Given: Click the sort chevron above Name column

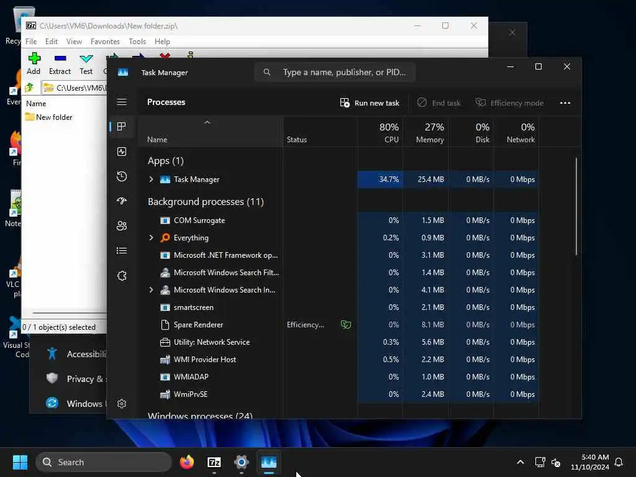Looking at the screenshot, I should pyautogui.click(x=207, y=122).
